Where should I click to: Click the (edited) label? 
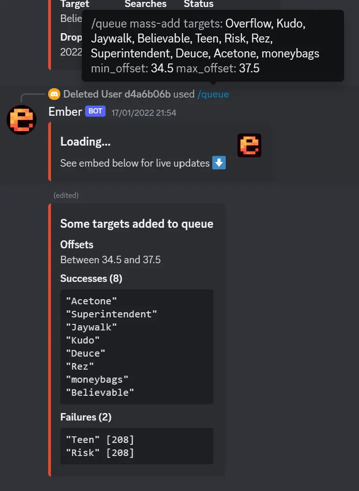point(66,196)
